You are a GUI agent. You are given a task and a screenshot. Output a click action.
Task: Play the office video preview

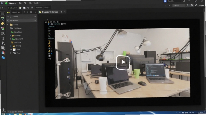pos(123,63)
